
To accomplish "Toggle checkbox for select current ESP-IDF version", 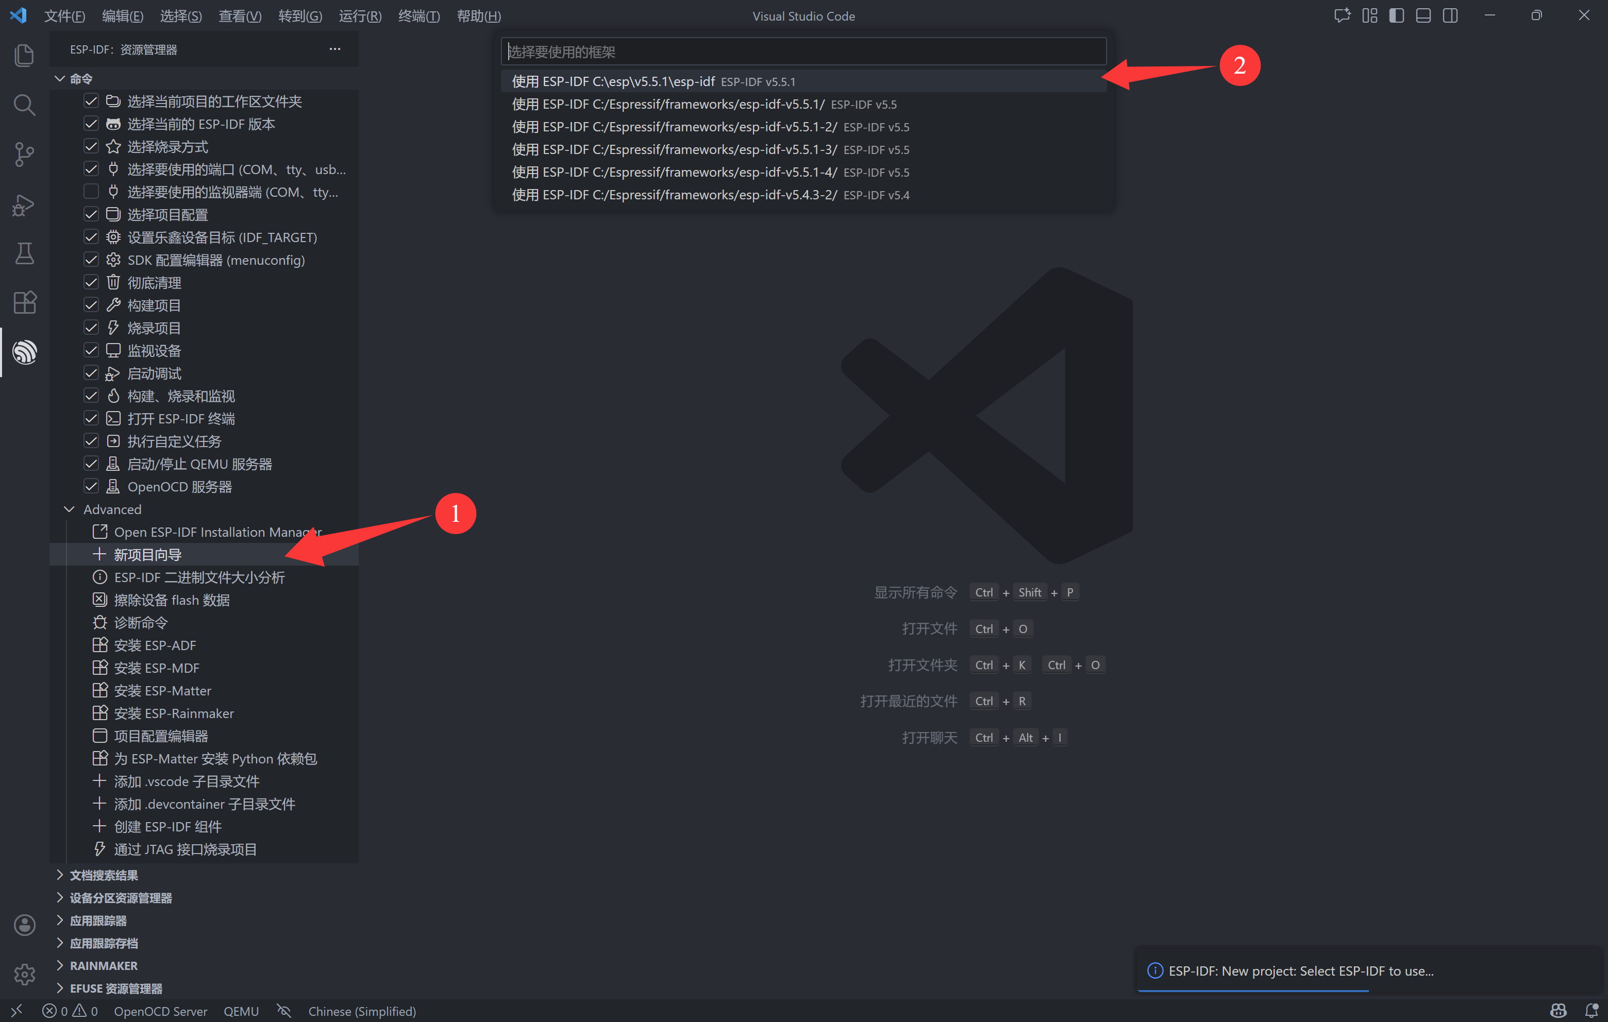I will (91, 124).
